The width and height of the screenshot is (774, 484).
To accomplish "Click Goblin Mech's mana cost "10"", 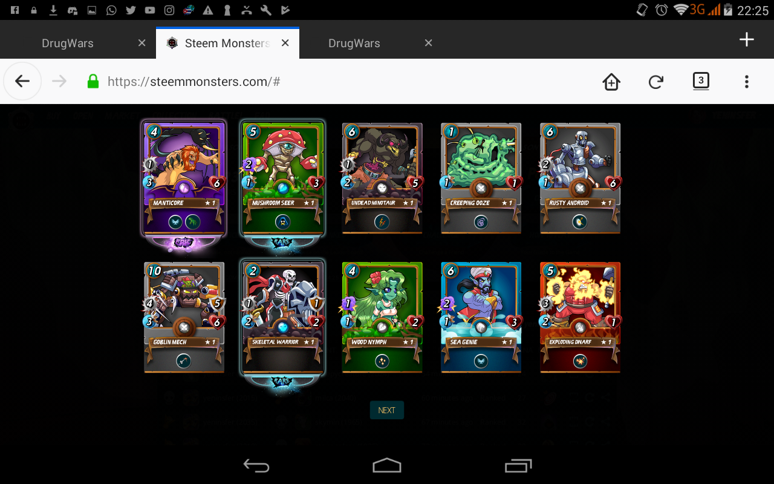I will (x=155, y=270).
